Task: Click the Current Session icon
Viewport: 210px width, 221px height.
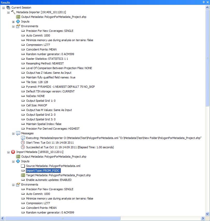Action: pos(8,8)
